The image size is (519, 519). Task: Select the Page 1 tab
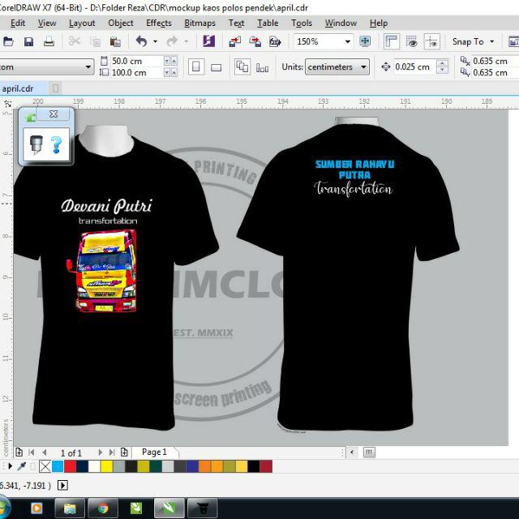(x=154, y=453)
